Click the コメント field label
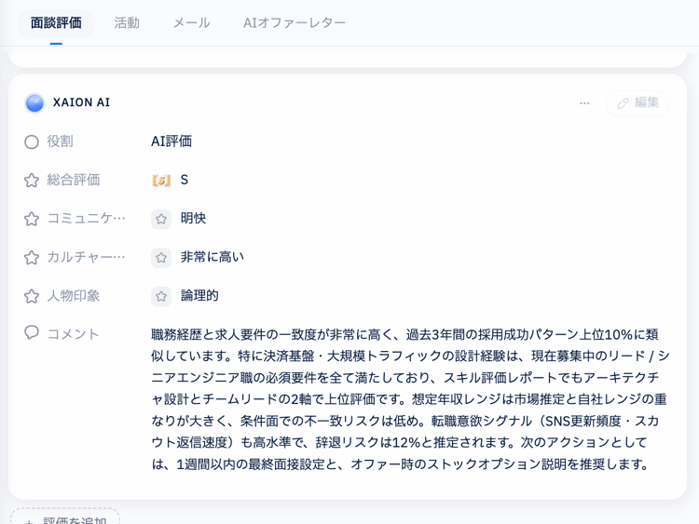This screenshot has height=524, width=699. [73, 334]
